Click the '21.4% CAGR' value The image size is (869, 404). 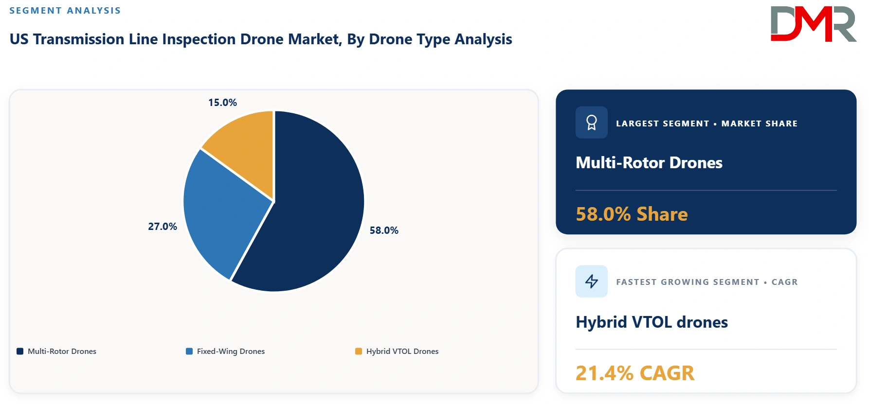635,373
